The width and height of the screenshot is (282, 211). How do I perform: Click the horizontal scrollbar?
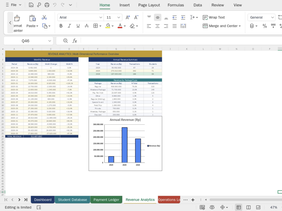tap(246, 200)
